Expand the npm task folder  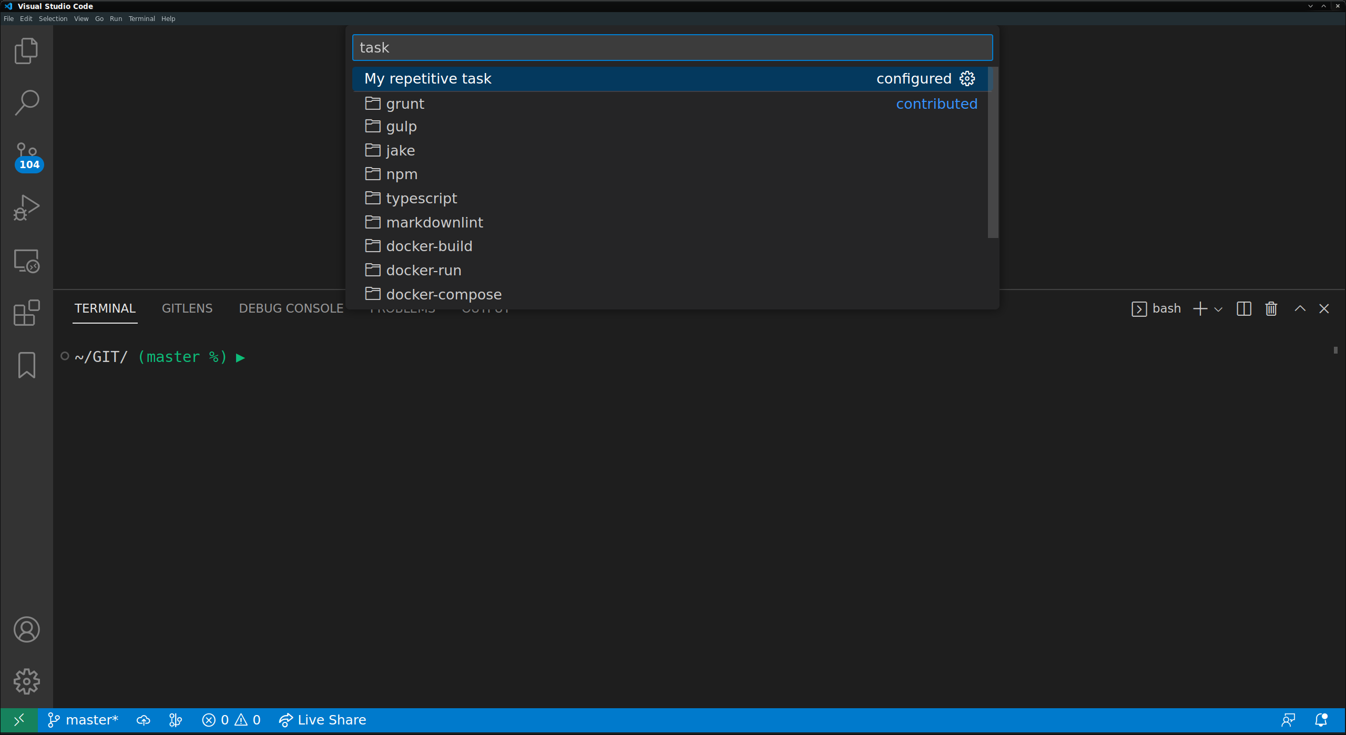pyautogui.click(x=670, y=174)
